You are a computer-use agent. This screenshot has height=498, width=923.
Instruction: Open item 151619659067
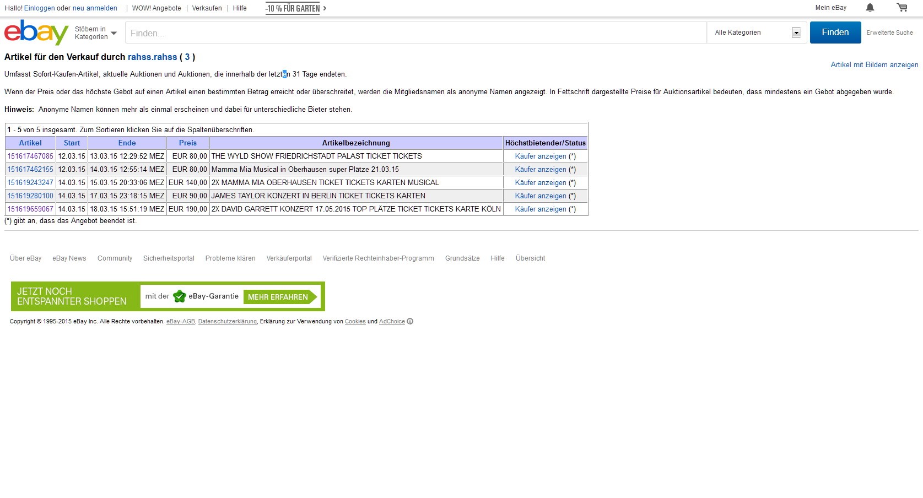pos(30,209)
